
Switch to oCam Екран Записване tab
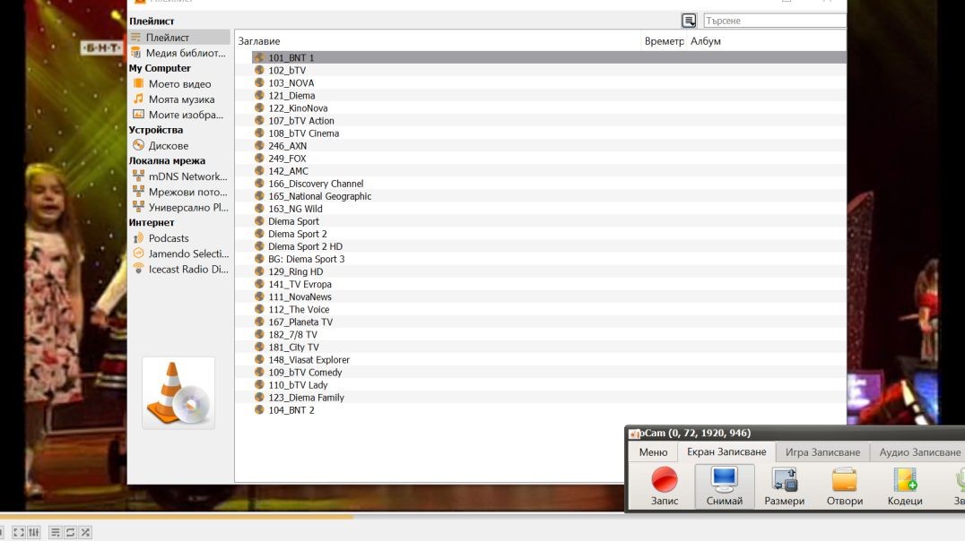coord(726,451)
